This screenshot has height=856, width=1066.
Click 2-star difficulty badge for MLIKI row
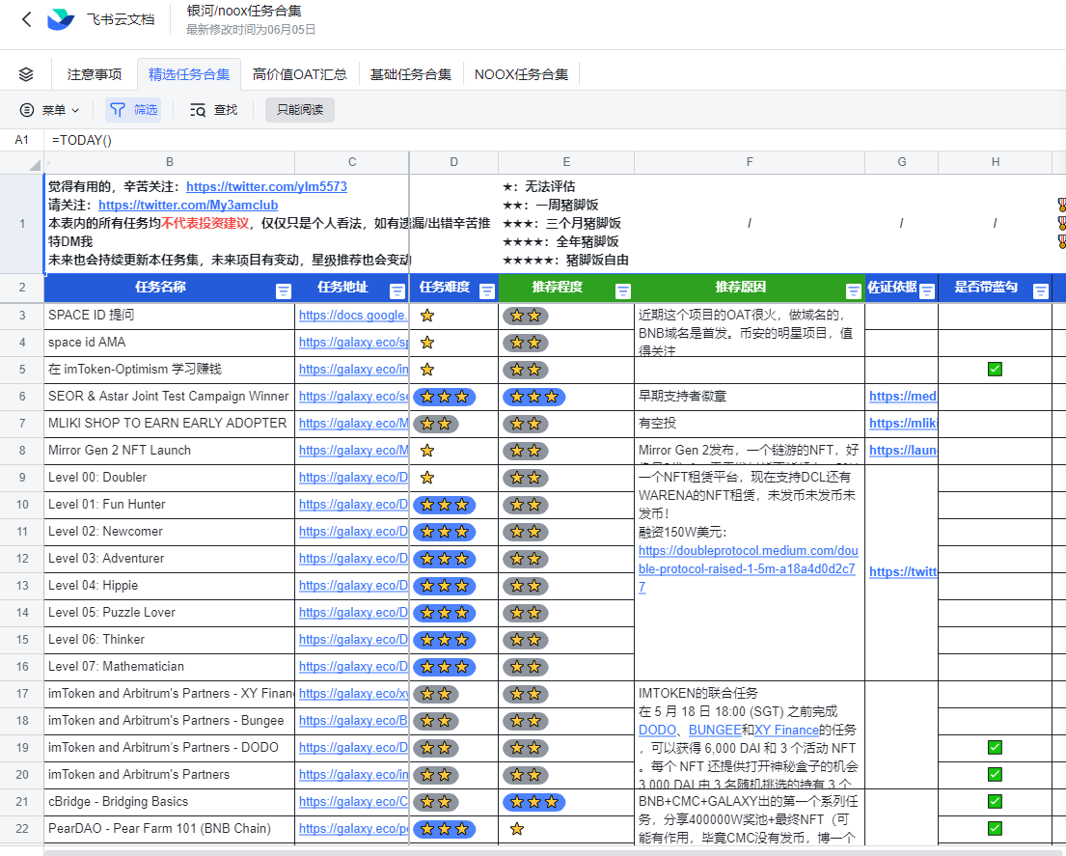click(436, 424)
